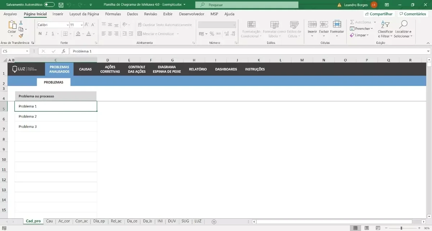Align text to the left
Image resolution: width=432 pixels, height=231 pixels.
pos(104,34)
